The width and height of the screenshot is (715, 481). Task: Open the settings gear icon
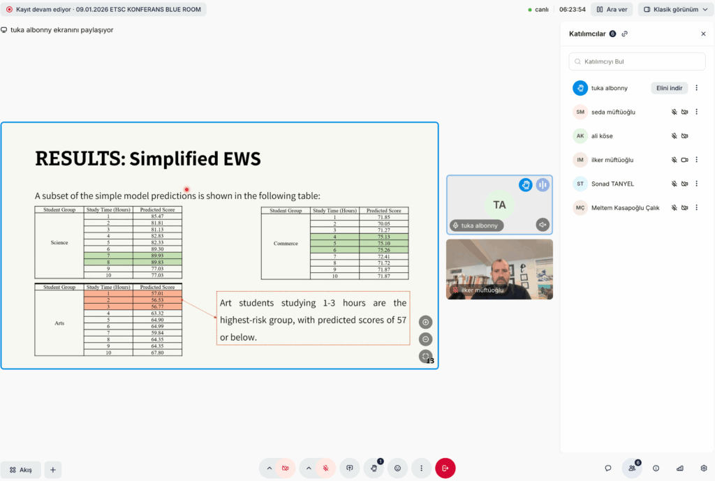tap(703, 468)
